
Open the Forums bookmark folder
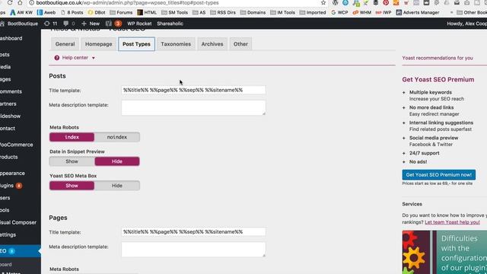pos(121,12)
